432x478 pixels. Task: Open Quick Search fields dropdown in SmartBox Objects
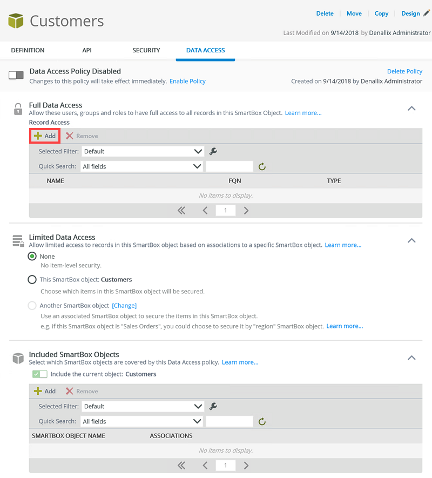[143, 421]
